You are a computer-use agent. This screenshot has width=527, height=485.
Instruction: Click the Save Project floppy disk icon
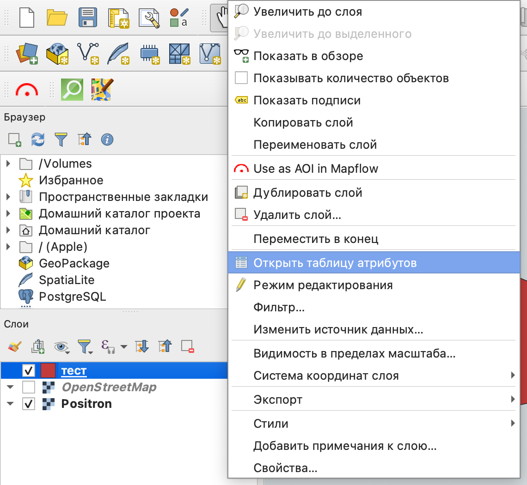(x=87, y=18)
